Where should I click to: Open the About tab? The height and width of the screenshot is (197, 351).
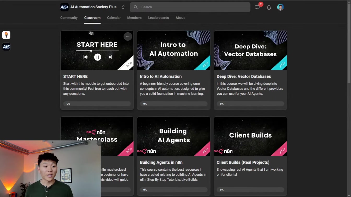tap(180, 18)
